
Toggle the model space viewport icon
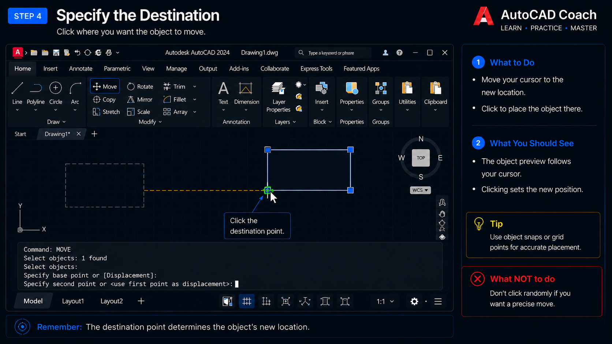pos(228,301)
